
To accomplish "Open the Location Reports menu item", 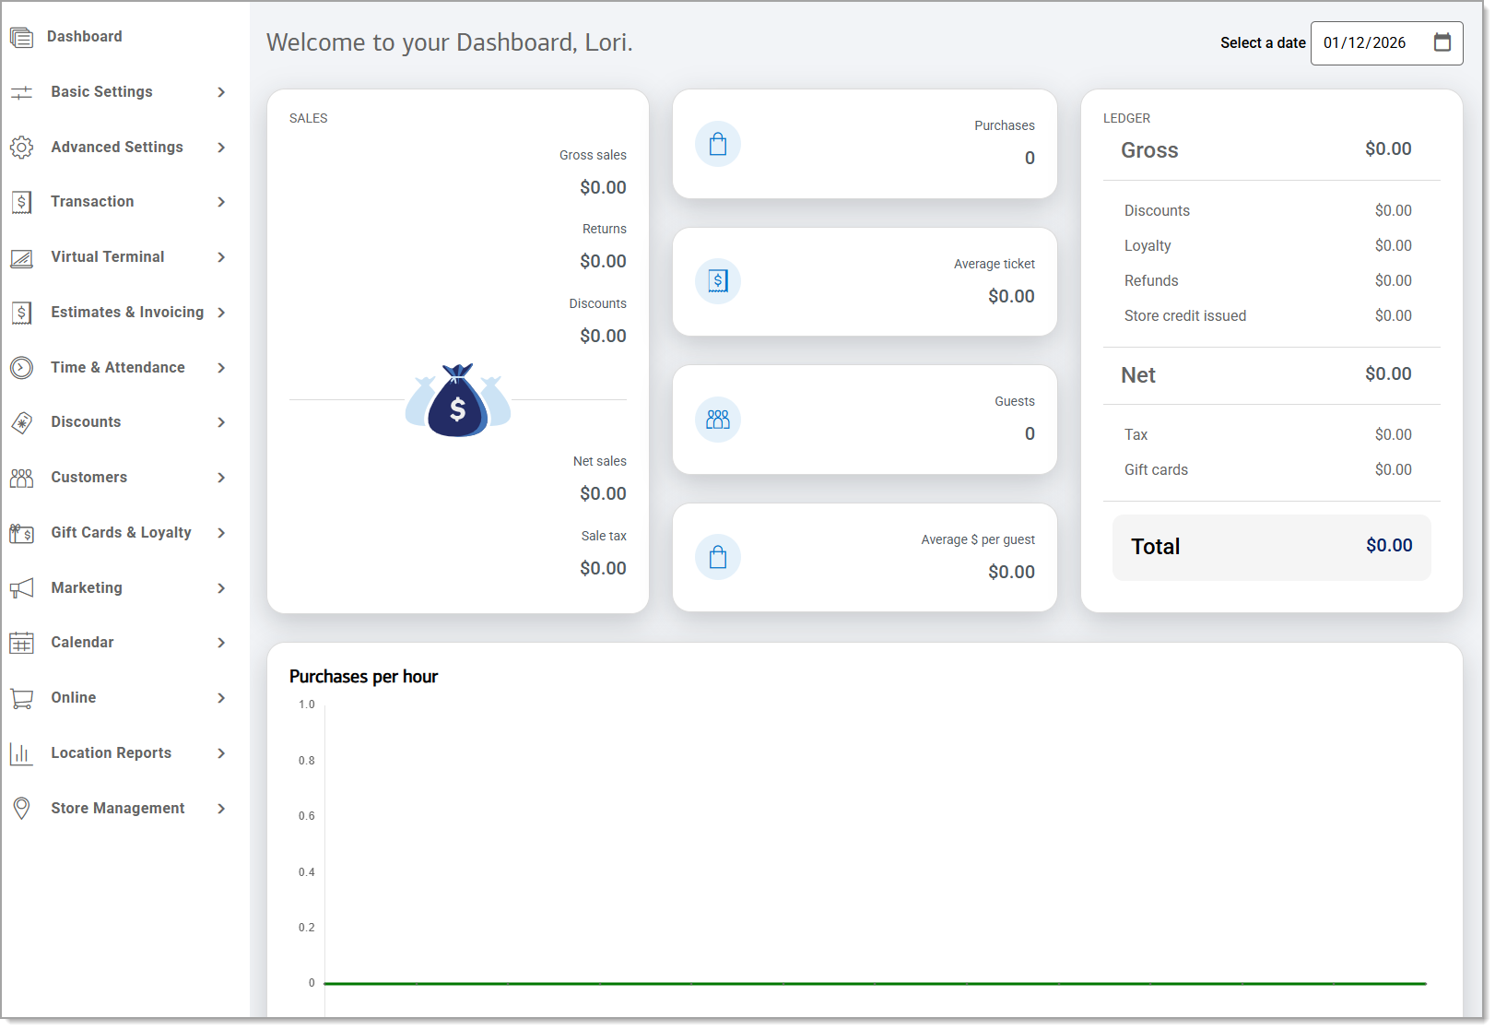I will pos(111,752).
